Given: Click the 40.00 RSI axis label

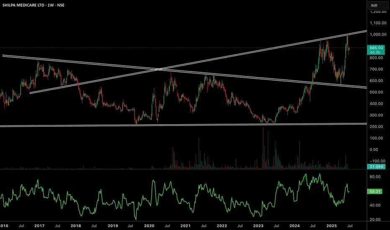Looking at the screenshot, I should (375, 205).
